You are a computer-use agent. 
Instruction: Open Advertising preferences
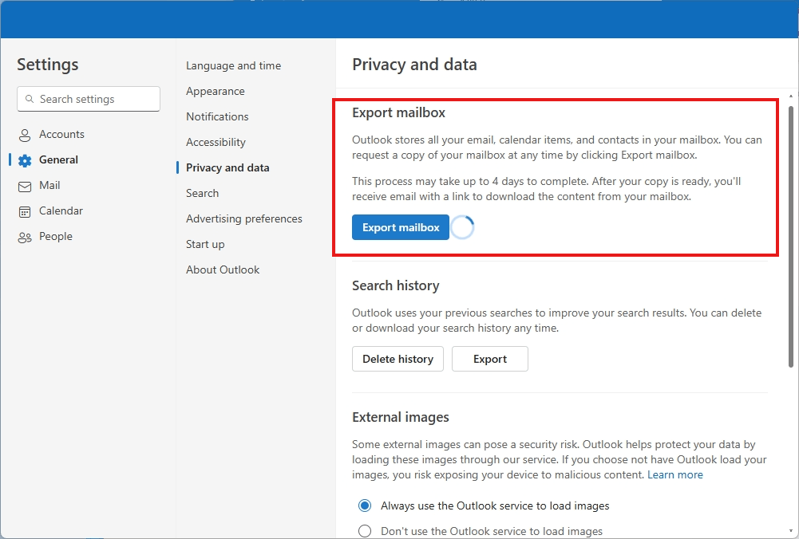point(243,218)
